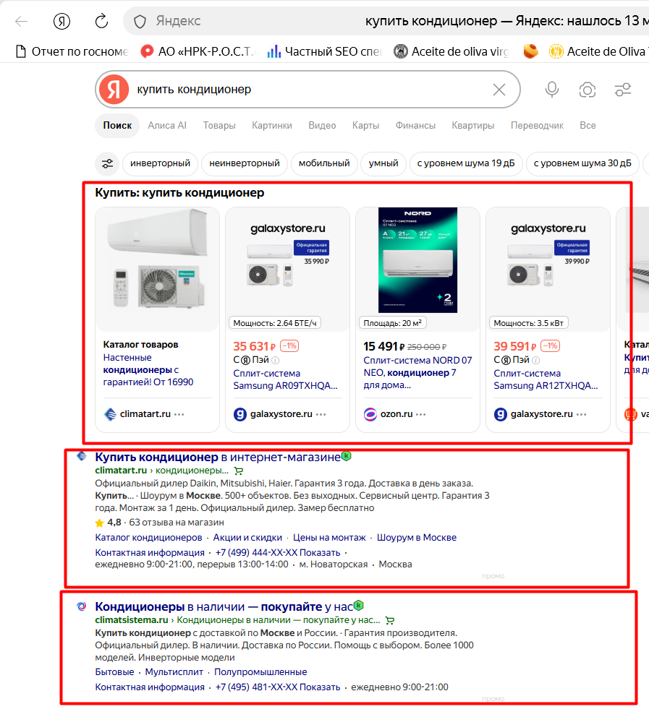Open 'Купить кондиционер в интернет-магазине' result
Image resolution: width=649 pixels, height=717 pixels.
click(217, 457)
